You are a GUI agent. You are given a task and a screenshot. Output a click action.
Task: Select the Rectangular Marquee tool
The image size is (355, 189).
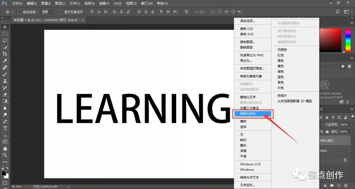coord(5,34)
